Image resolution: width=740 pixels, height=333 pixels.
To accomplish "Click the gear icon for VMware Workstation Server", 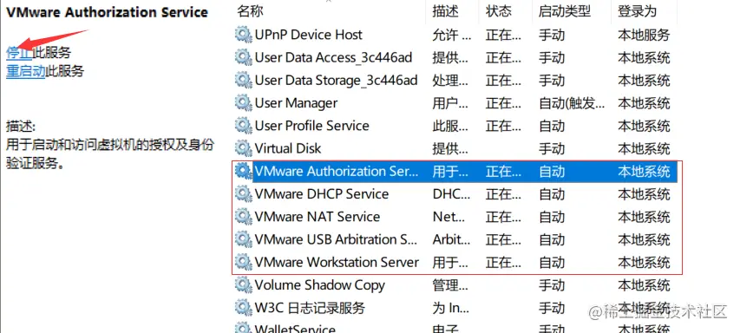I will [x=243, y=262].
